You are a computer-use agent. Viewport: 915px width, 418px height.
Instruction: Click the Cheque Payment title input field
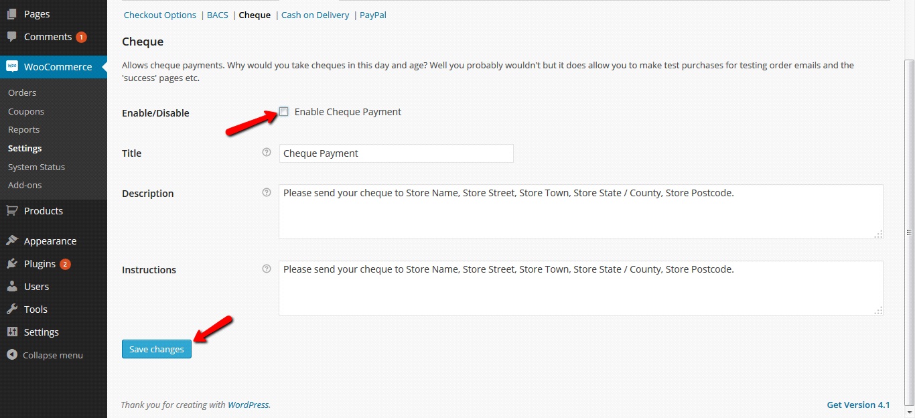click(x=397, y=153)
